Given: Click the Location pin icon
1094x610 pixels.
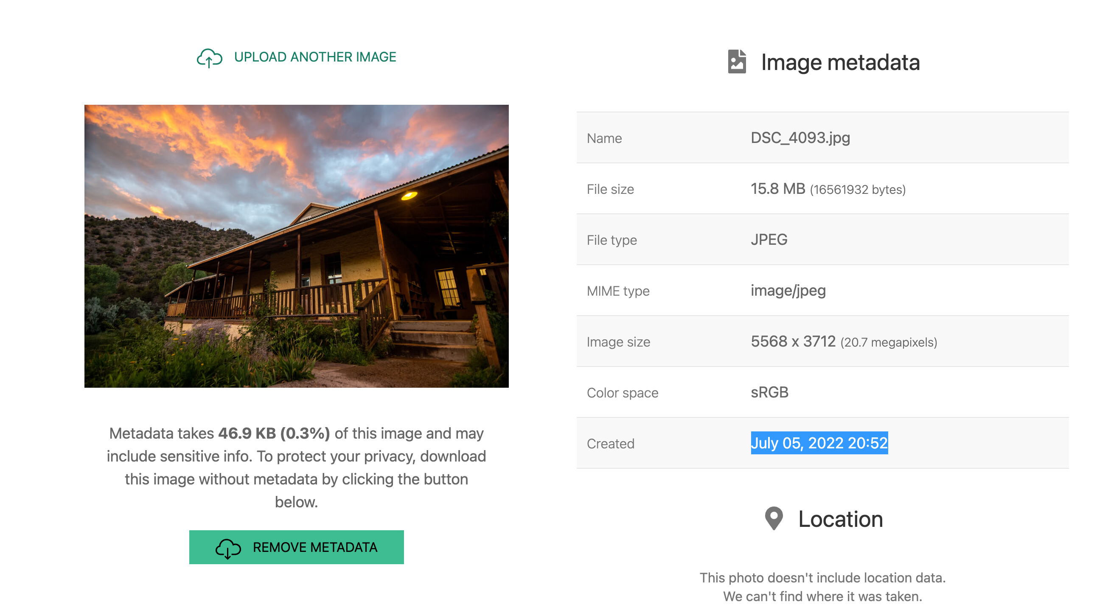Looking at the screenshot, I should pos(774,519).
